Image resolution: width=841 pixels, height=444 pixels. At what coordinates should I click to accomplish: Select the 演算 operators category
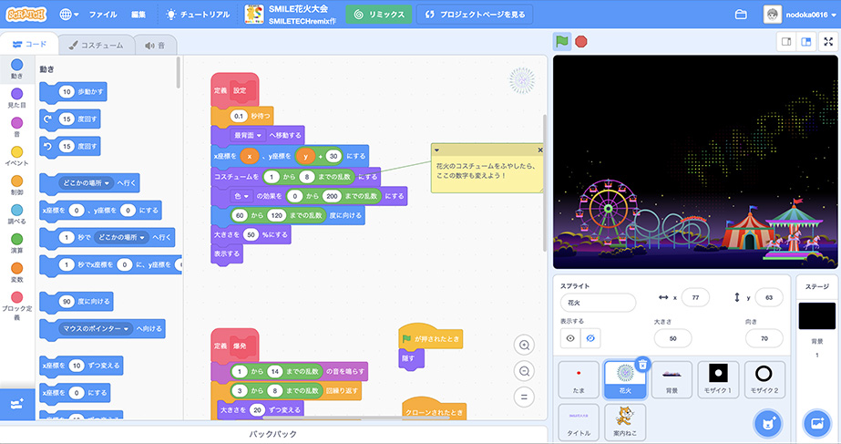(x=17, y=243)
